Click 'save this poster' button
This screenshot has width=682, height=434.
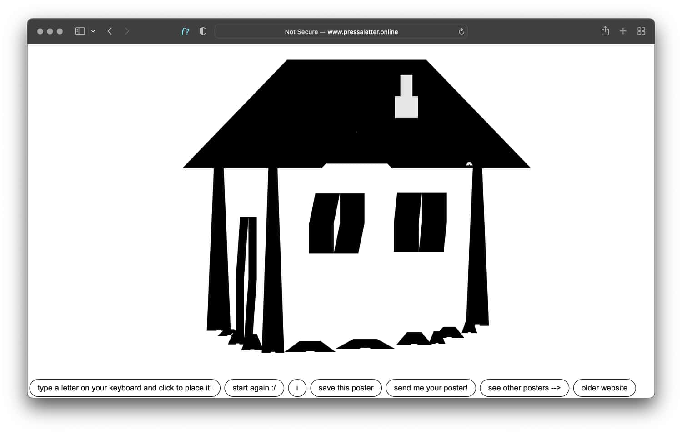346,388
